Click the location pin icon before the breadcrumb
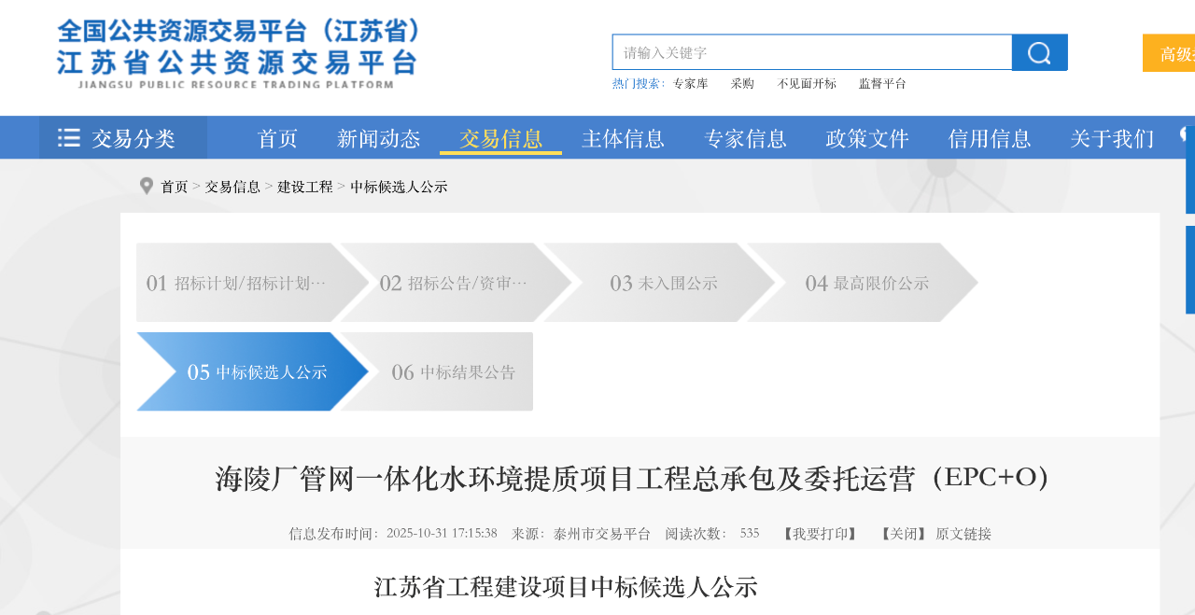Image resolution: width=1195 pixels, height=615 pixels. 146,186
